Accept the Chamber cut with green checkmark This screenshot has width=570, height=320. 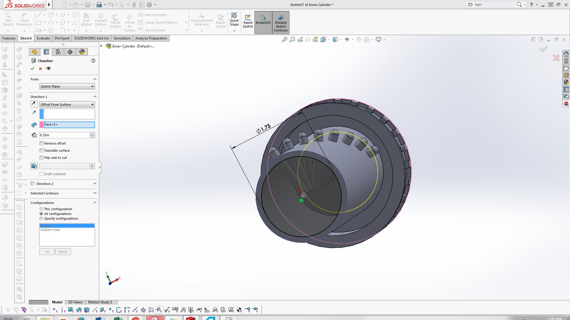pyautogui.click(x=32, y=69)
